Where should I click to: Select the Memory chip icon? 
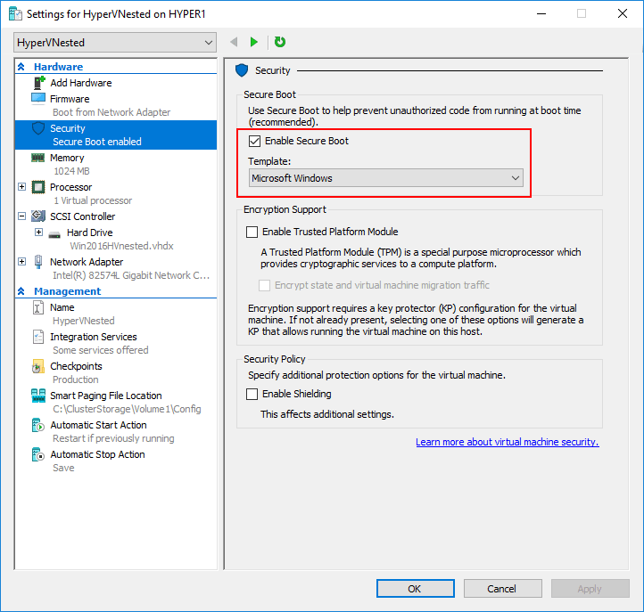38,158
